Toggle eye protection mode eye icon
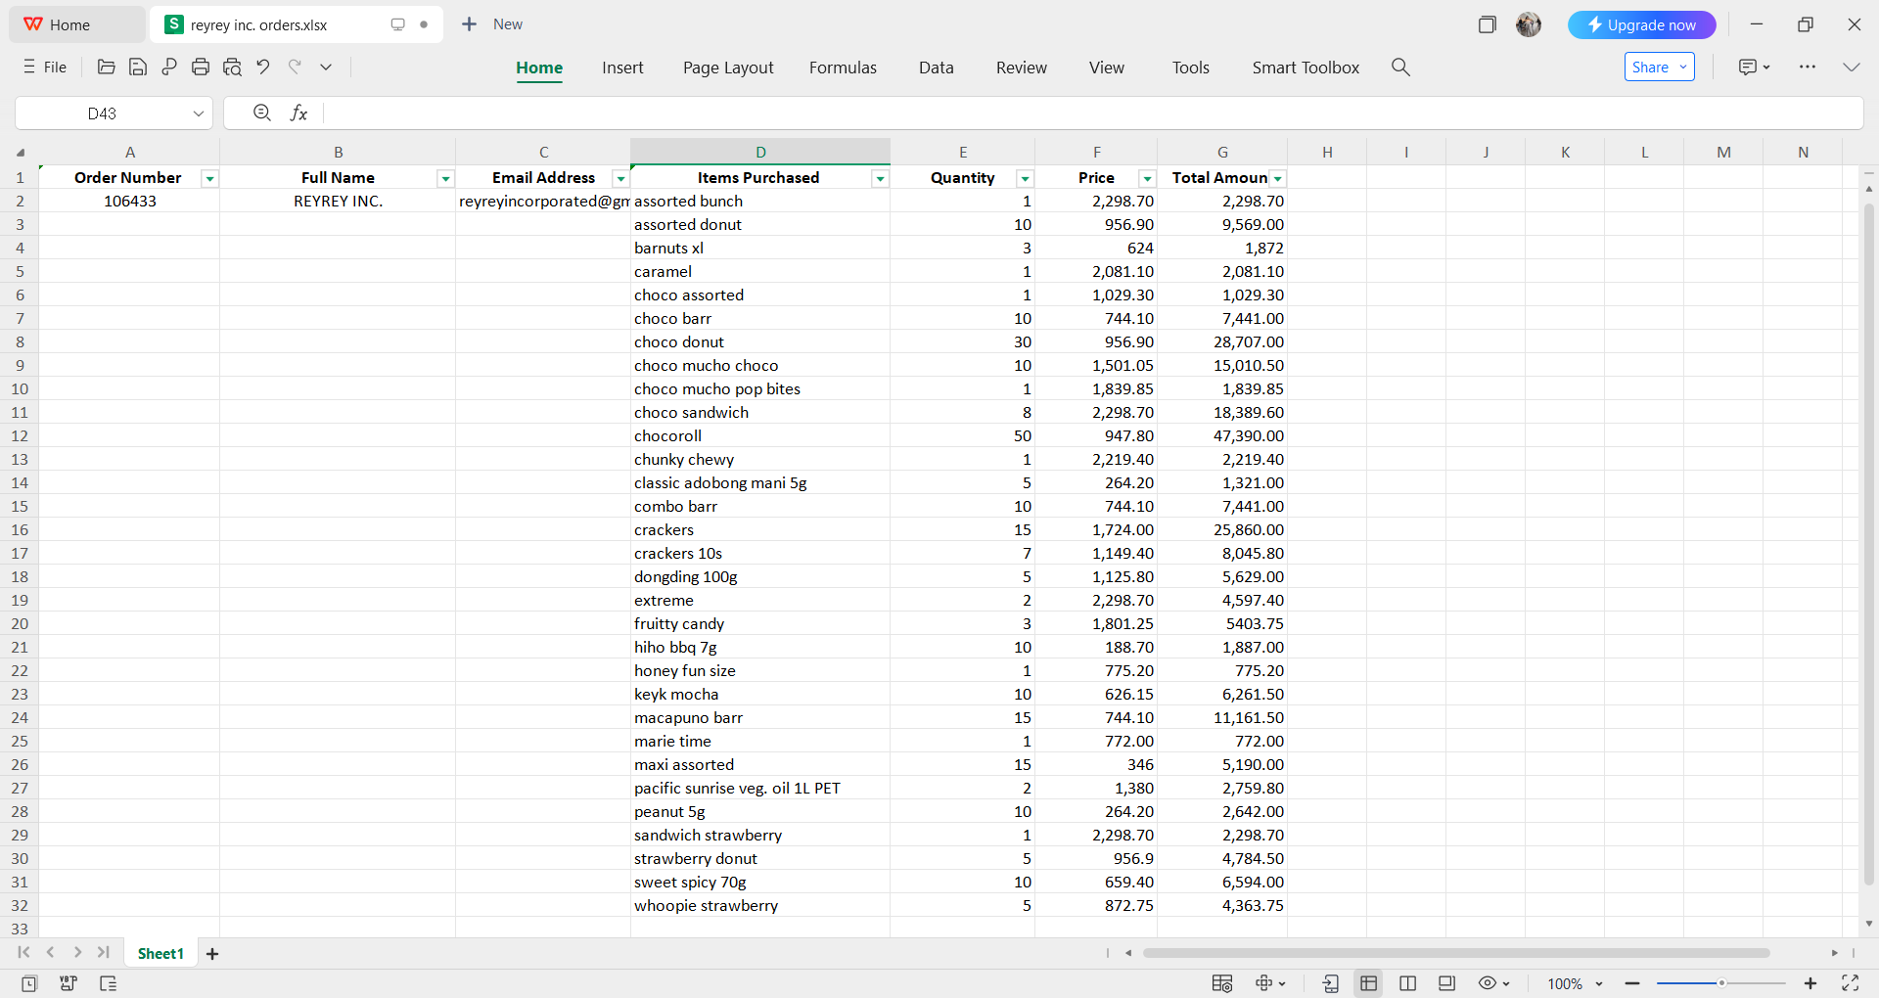This screenshot has width=1879, height=998. [1488, 983]
